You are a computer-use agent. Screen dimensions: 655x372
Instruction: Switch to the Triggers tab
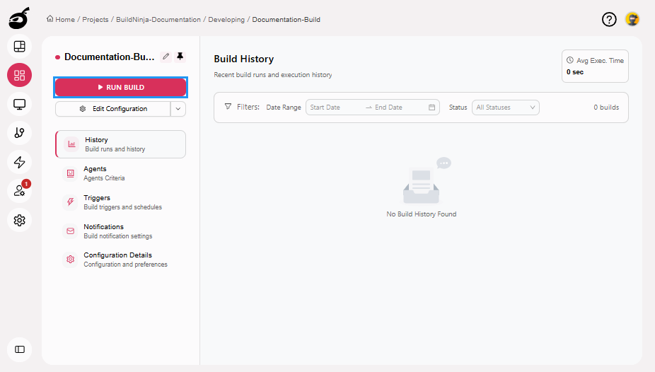click(97, 202)
